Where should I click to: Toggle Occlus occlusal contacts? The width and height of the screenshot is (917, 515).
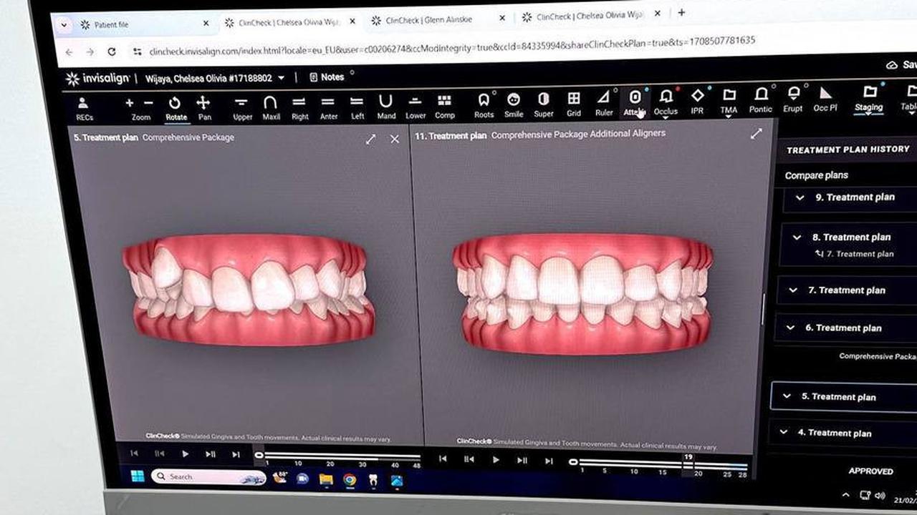click(666, 103)
